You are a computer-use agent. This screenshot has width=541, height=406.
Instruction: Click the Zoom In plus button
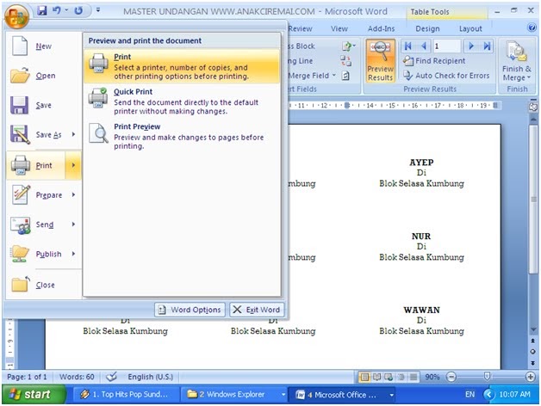click(531, 377)
